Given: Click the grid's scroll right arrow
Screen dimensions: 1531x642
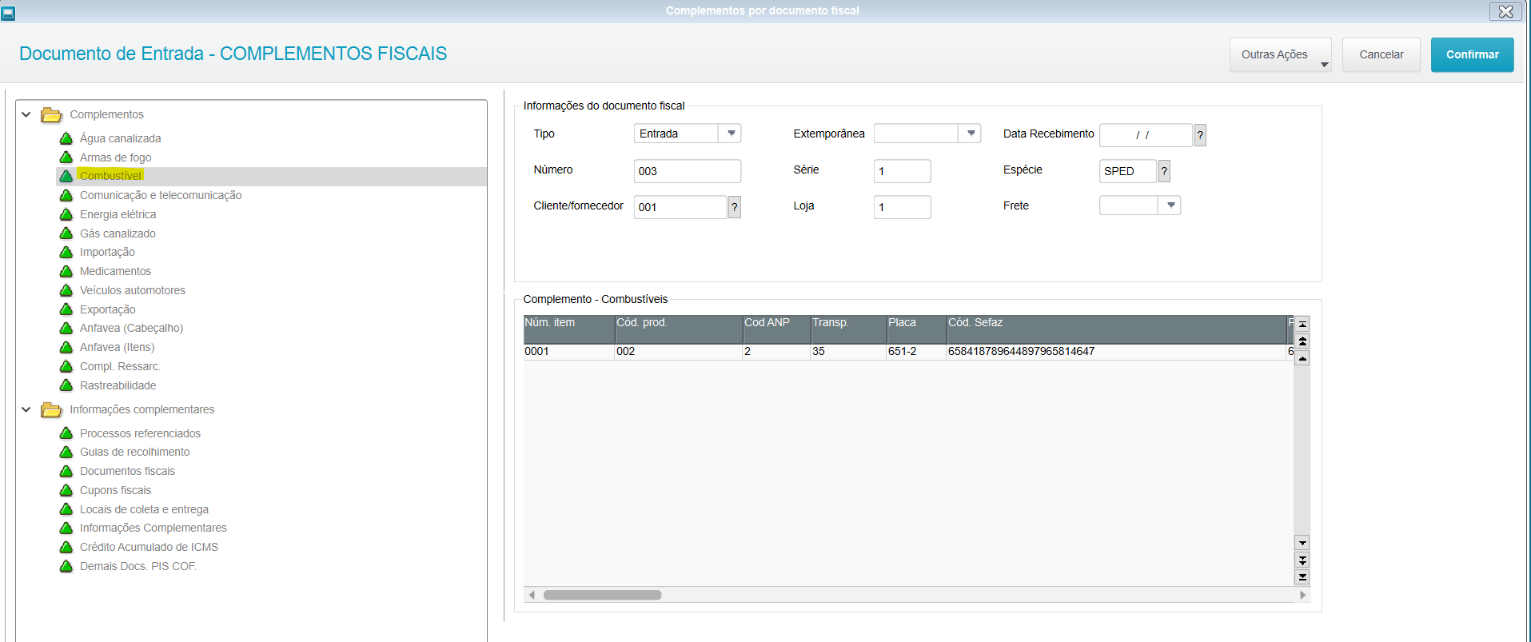Looking at the screenshot, I should 1302,595.
